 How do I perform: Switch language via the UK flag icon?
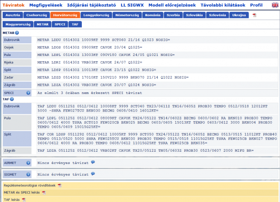click(275, 5)
